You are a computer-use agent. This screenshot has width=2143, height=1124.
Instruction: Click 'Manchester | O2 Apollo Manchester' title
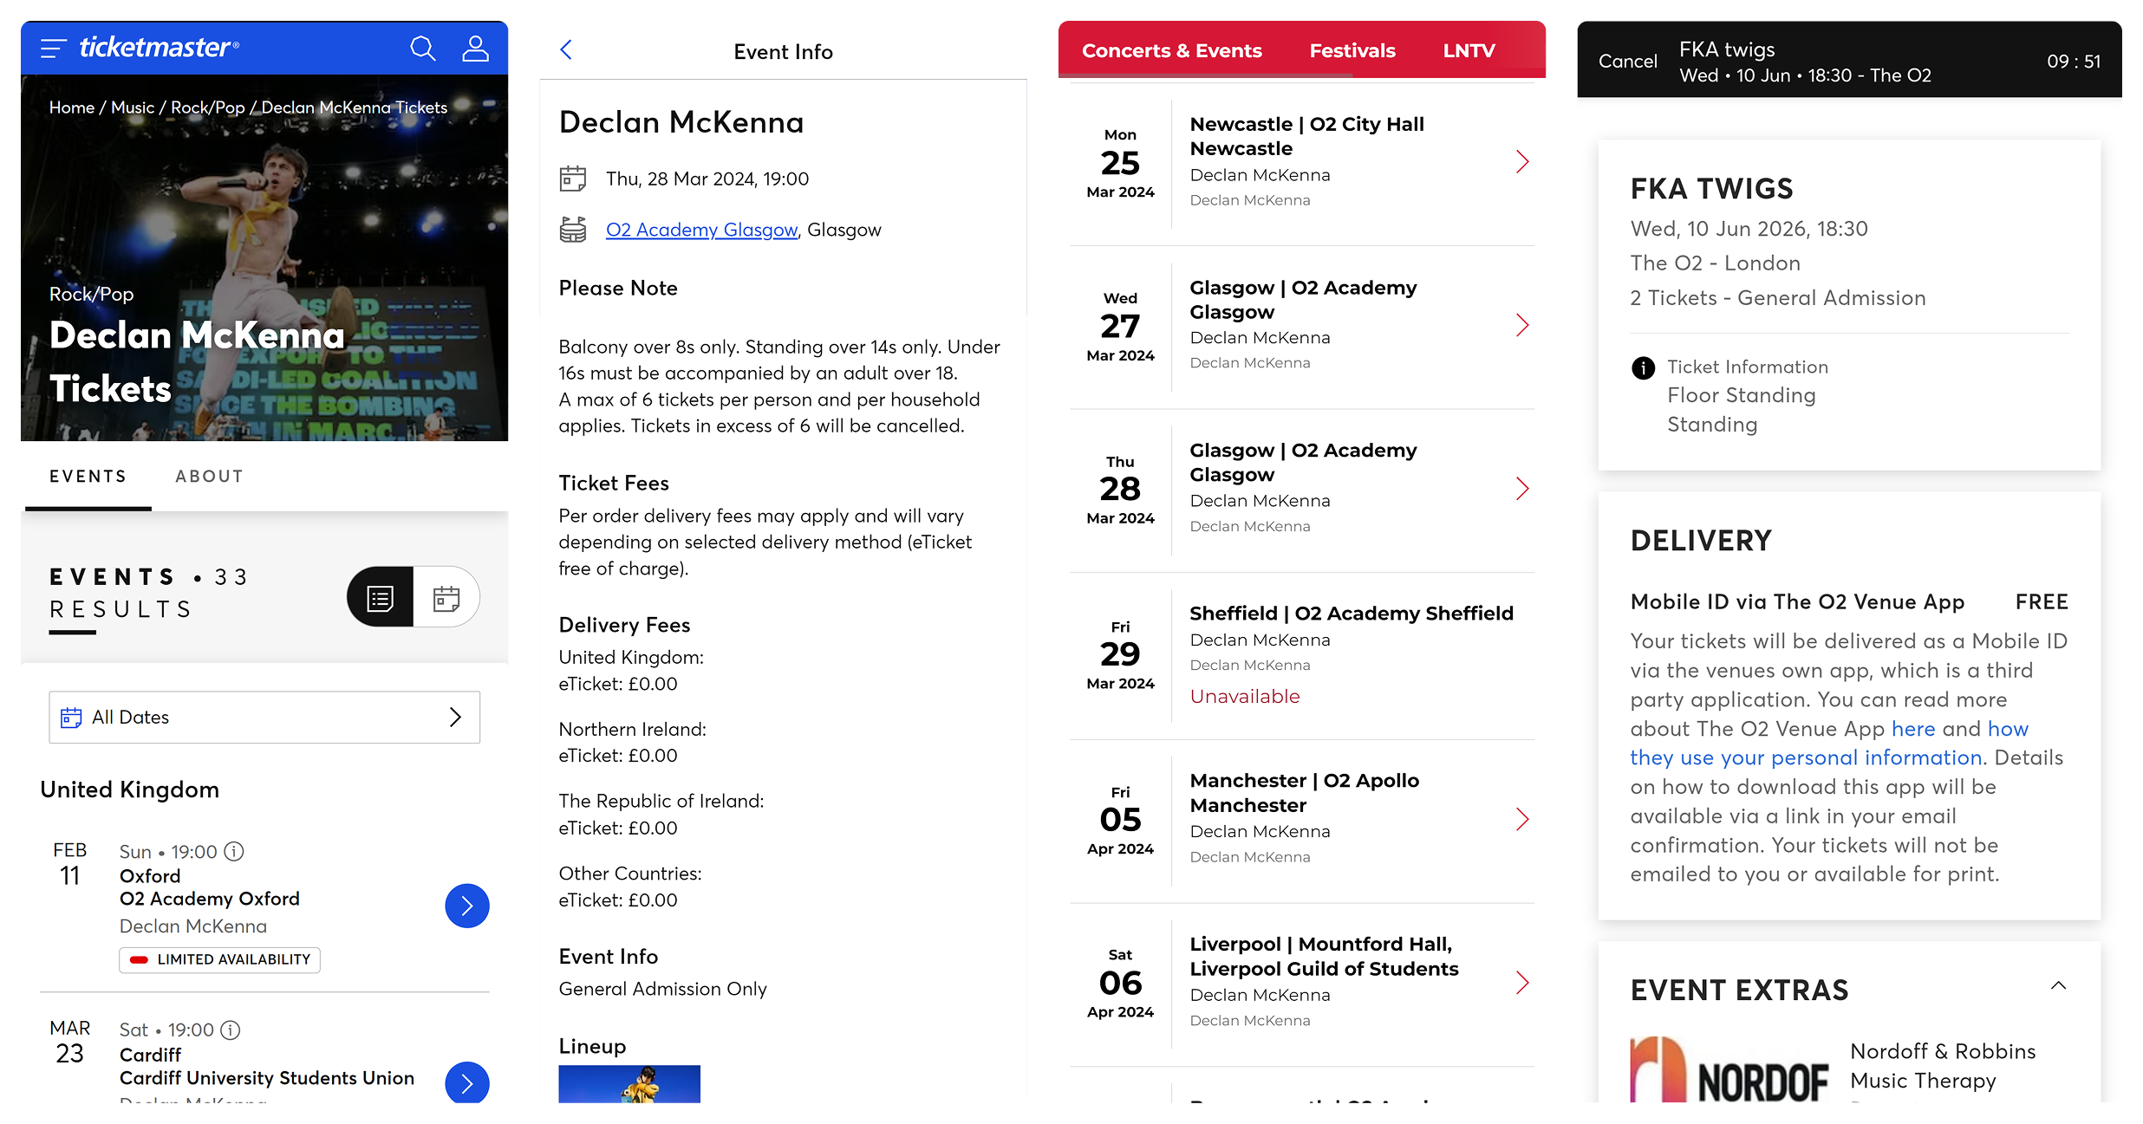click(1305, 793)
